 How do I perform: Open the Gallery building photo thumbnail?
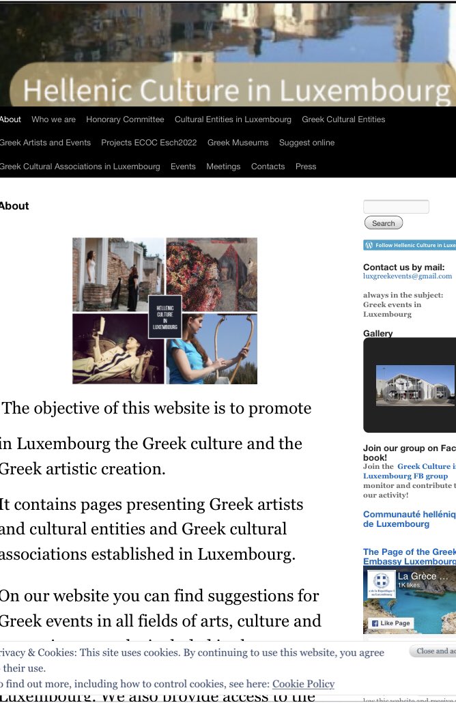coord(415,386)
